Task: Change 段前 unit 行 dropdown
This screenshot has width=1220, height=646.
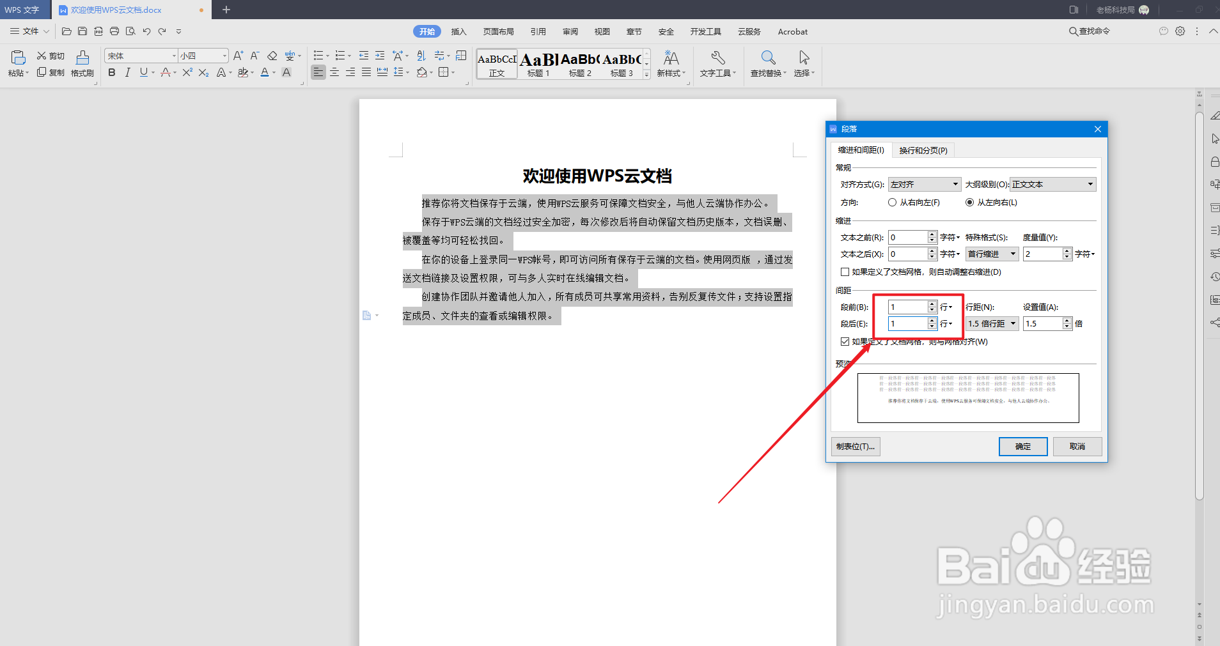Action: [x=946, y=307]
